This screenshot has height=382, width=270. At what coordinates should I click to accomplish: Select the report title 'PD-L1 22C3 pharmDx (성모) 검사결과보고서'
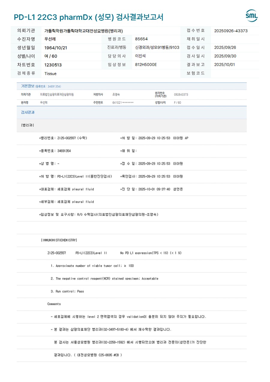[88, 17]
